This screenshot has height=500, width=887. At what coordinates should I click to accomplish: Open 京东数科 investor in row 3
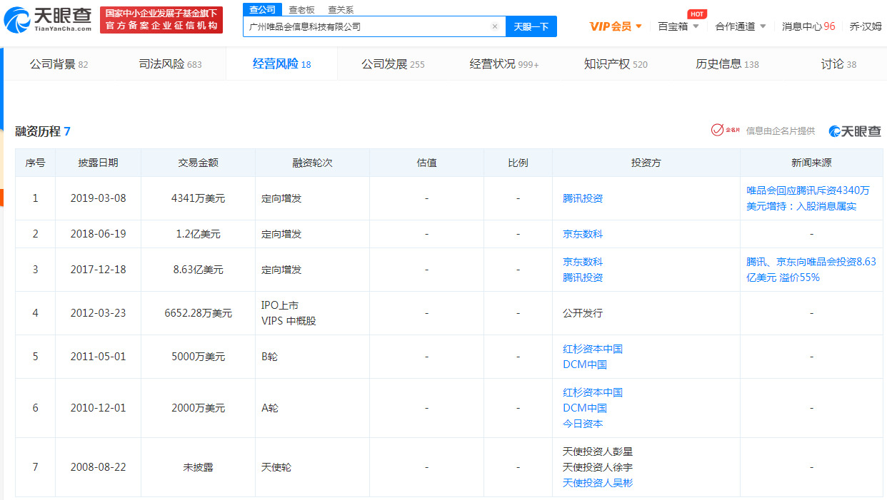[x=583, y=262]
